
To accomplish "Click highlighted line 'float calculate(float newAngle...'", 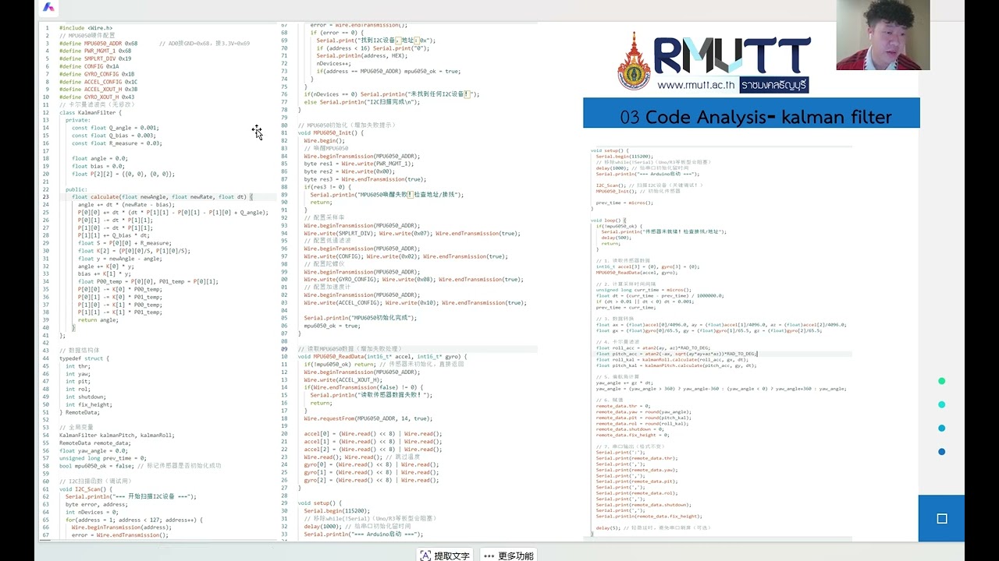I will click(162, 197).
